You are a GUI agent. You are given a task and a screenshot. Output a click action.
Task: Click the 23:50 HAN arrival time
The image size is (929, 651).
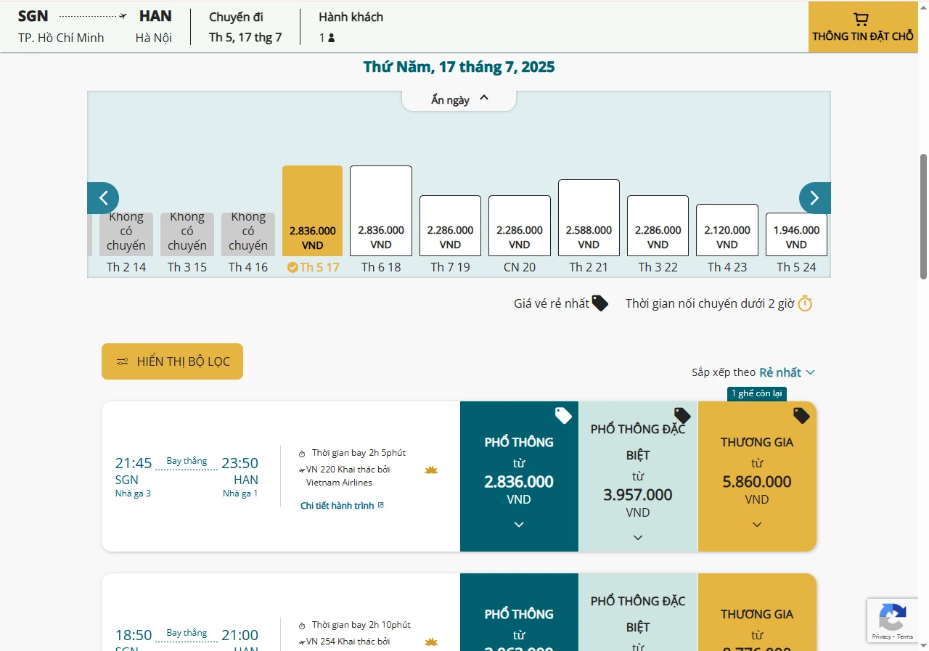point(240,463)
